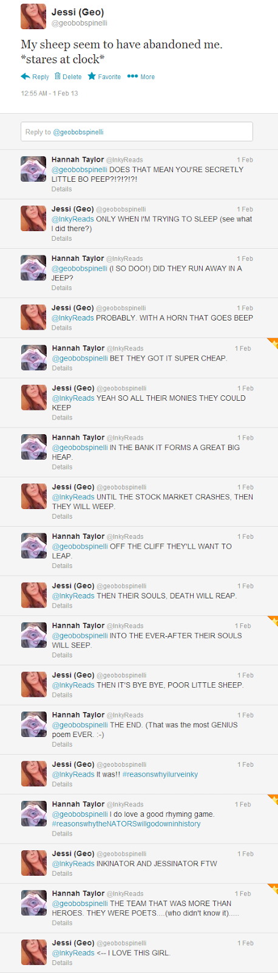Open the More options ellipsis
Image resolution: width=278 pixels, height=973 pixels.
[x=132, y=76]
